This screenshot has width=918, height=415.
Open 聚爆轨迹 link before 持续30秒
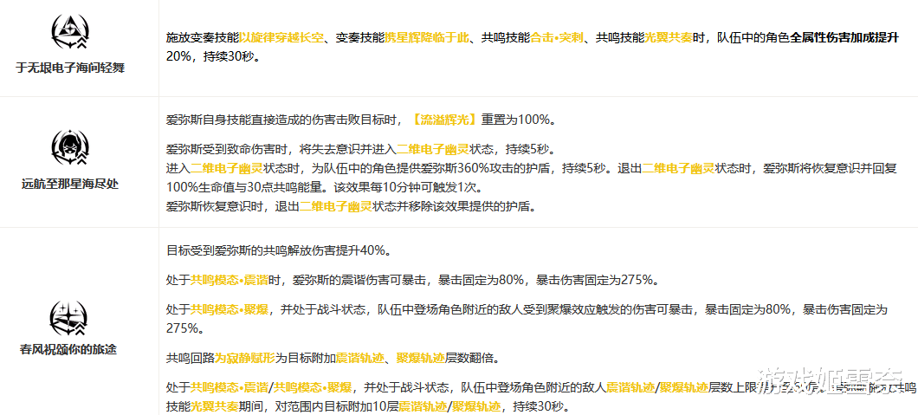tap(477, 405)
